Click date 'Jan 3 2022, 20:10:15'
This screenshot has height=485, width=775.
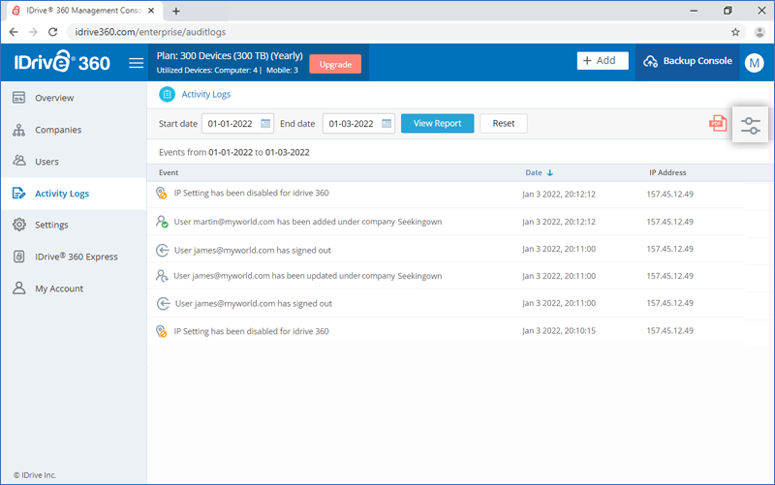tap(559, 330)
